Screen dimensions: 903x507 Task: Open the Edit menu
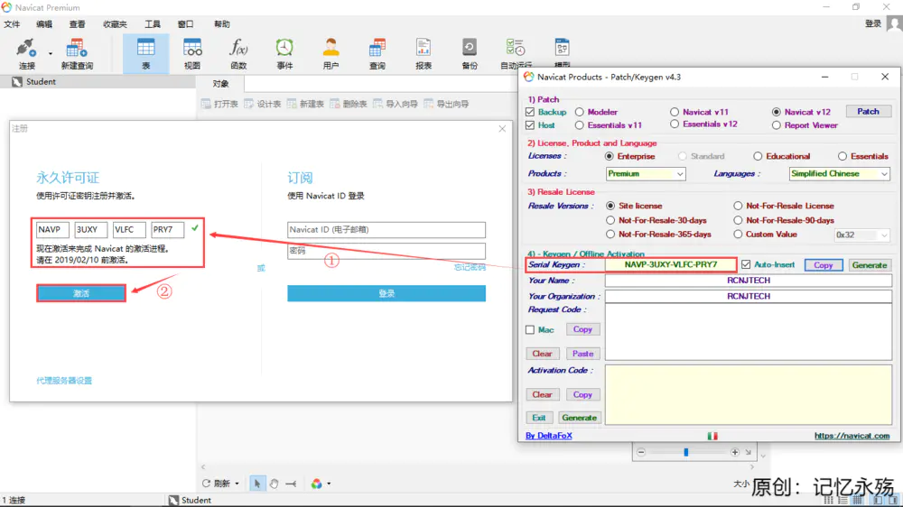pos(43,23)
